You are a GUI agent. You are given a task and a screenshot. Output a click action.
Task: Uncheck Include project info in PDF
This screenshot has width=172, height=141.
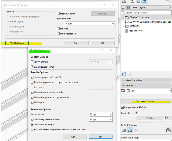tap(32, 77)
